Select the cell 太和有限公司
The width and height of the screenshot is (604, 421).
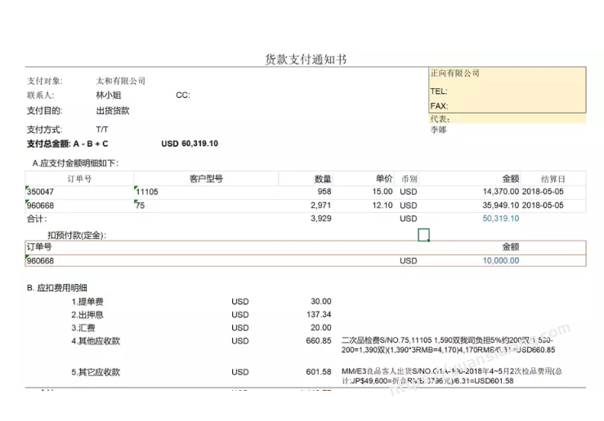[x=121, y=81]
